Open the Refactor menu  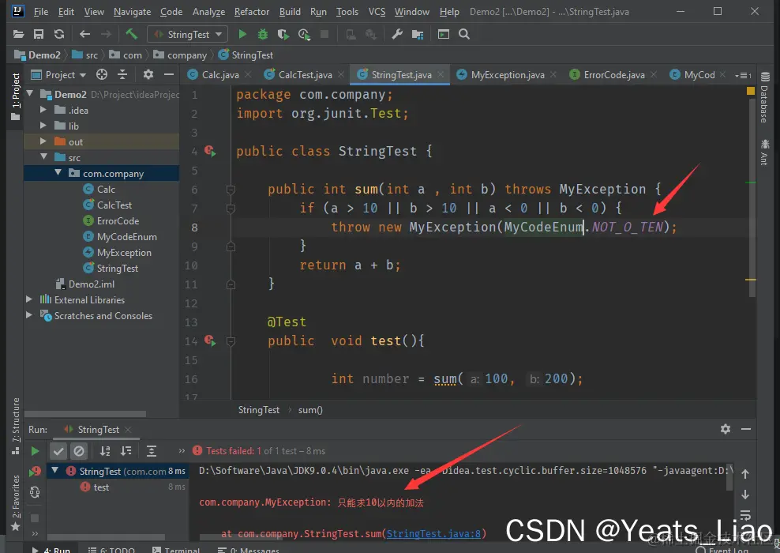(252, 11)
